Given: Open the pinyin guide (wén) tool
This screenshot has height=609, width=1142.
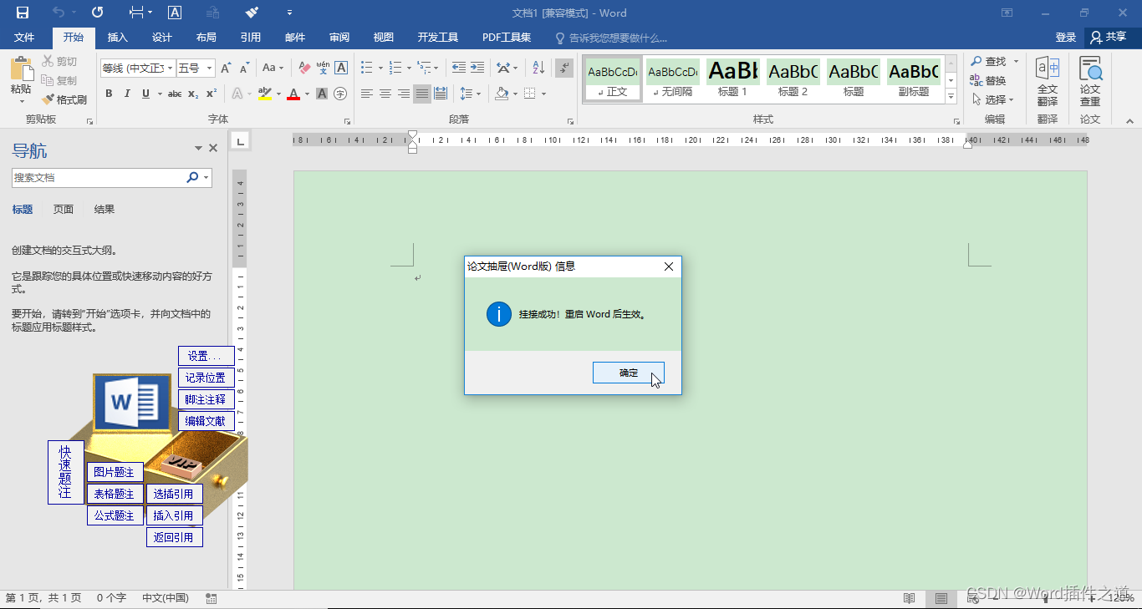Looking at the screenshot, I should point(323,68).
